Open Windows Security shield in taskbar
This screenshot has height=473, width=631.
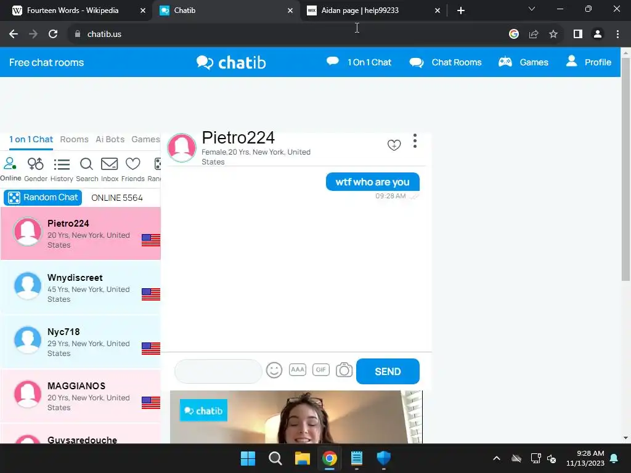[383, 458]
